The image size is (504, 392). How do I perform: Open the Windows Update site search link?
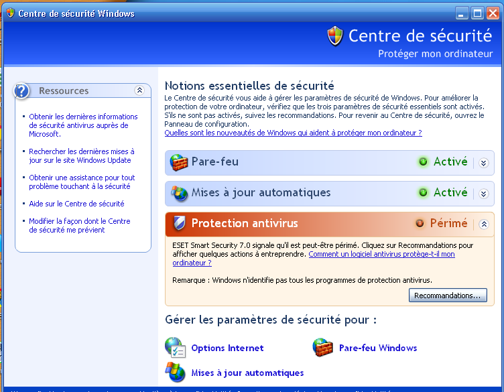tap(82, 156)
